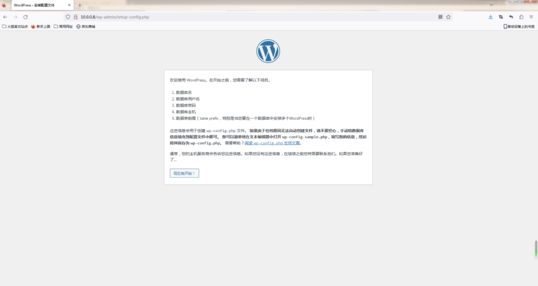Click the wp-config-sample.php filename text
This screenshot has width=538, height=286.
305,137
